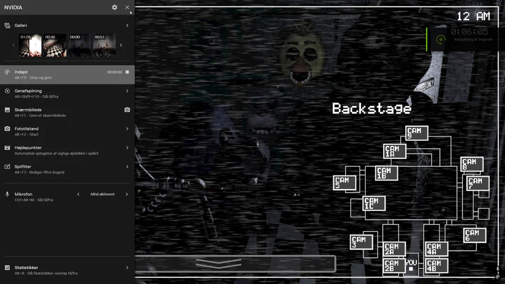Screen dimensions: 505x284
Task: Open gallery thumbnail labeled 00:00
Action: coord(80,45)
